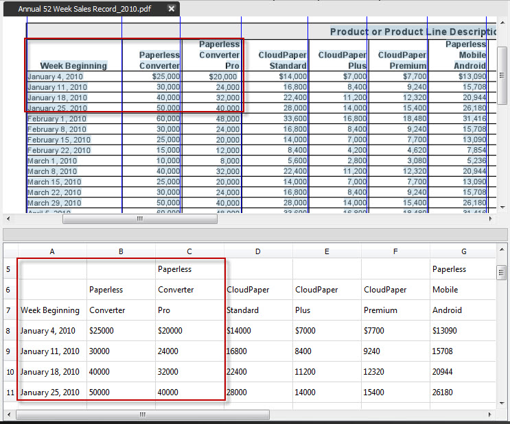Select spreadsheet row 10 header
The image size is (510, 424).
point(10,372)
